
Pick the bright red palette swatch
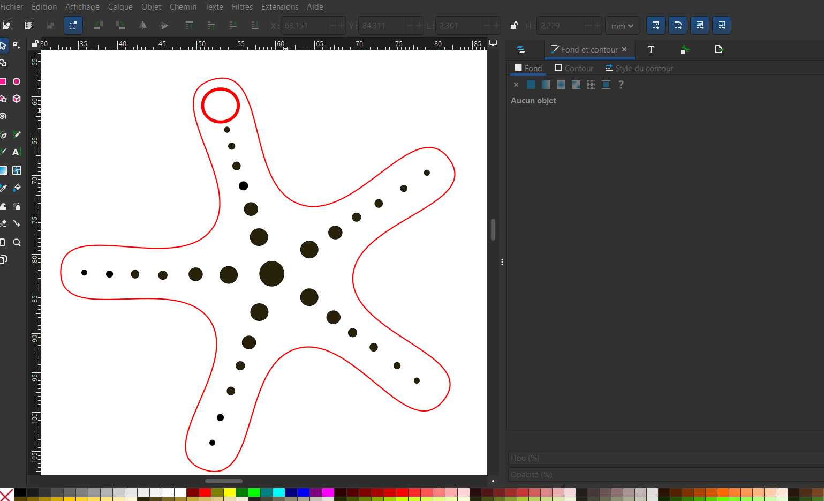coord(205,492)
